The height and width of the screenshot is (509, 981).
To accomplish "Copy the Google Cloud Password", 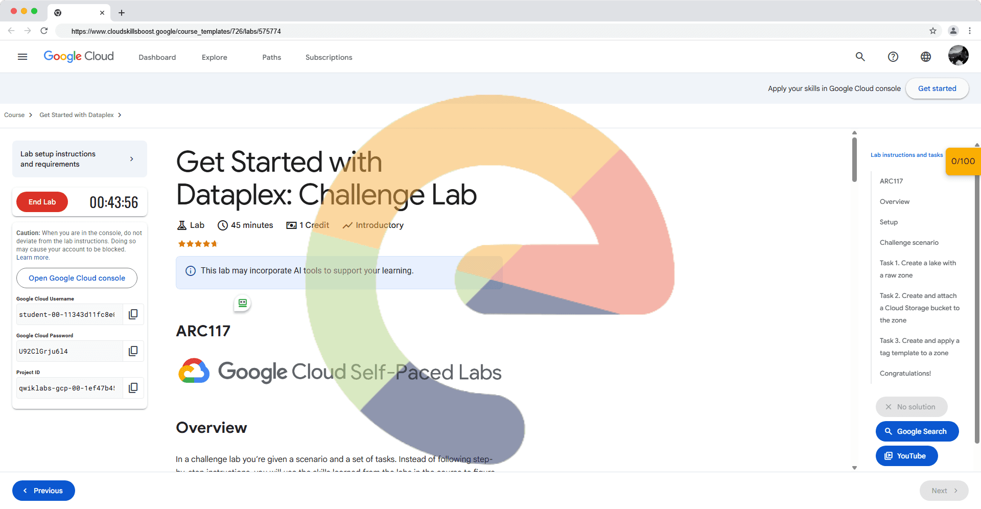I will click(x=133, y=351).
